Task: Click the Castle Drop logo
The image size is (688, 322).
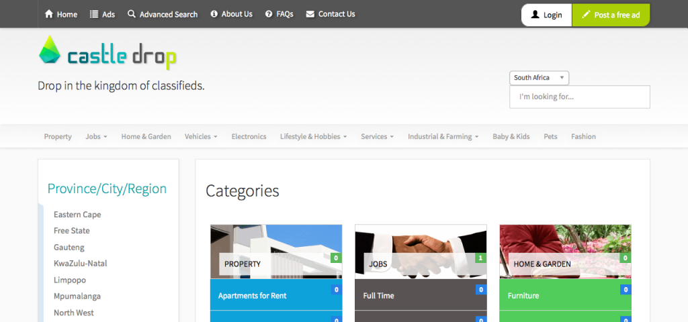Action: click(107, 52)
